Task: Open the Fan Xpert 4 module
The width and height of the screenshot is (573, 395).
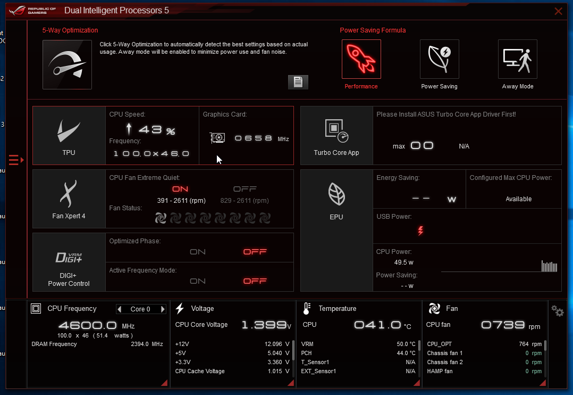Action: coord(69,199)
